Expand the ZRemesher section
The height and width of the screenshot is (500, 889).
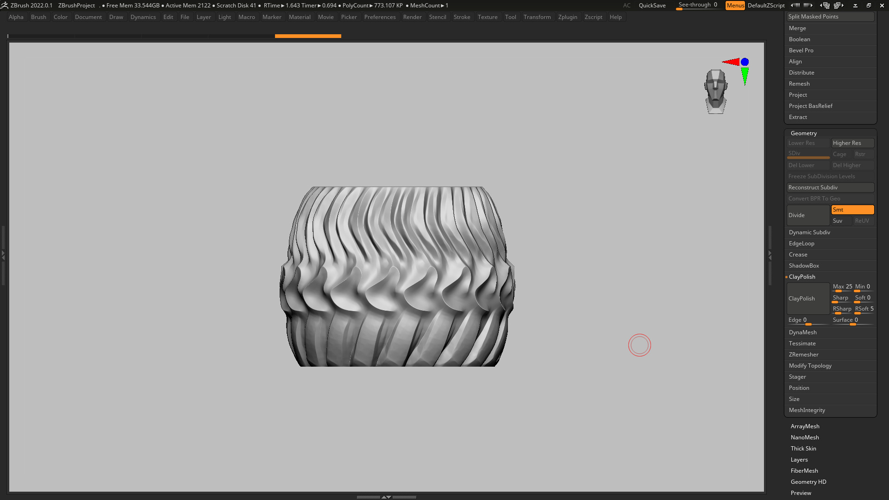(x=803, y=355)
